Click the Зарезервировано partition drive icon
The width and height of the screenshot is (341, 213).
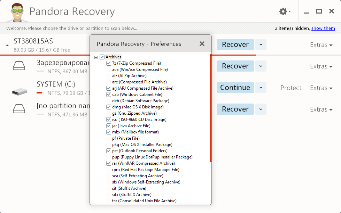(19, 66)
